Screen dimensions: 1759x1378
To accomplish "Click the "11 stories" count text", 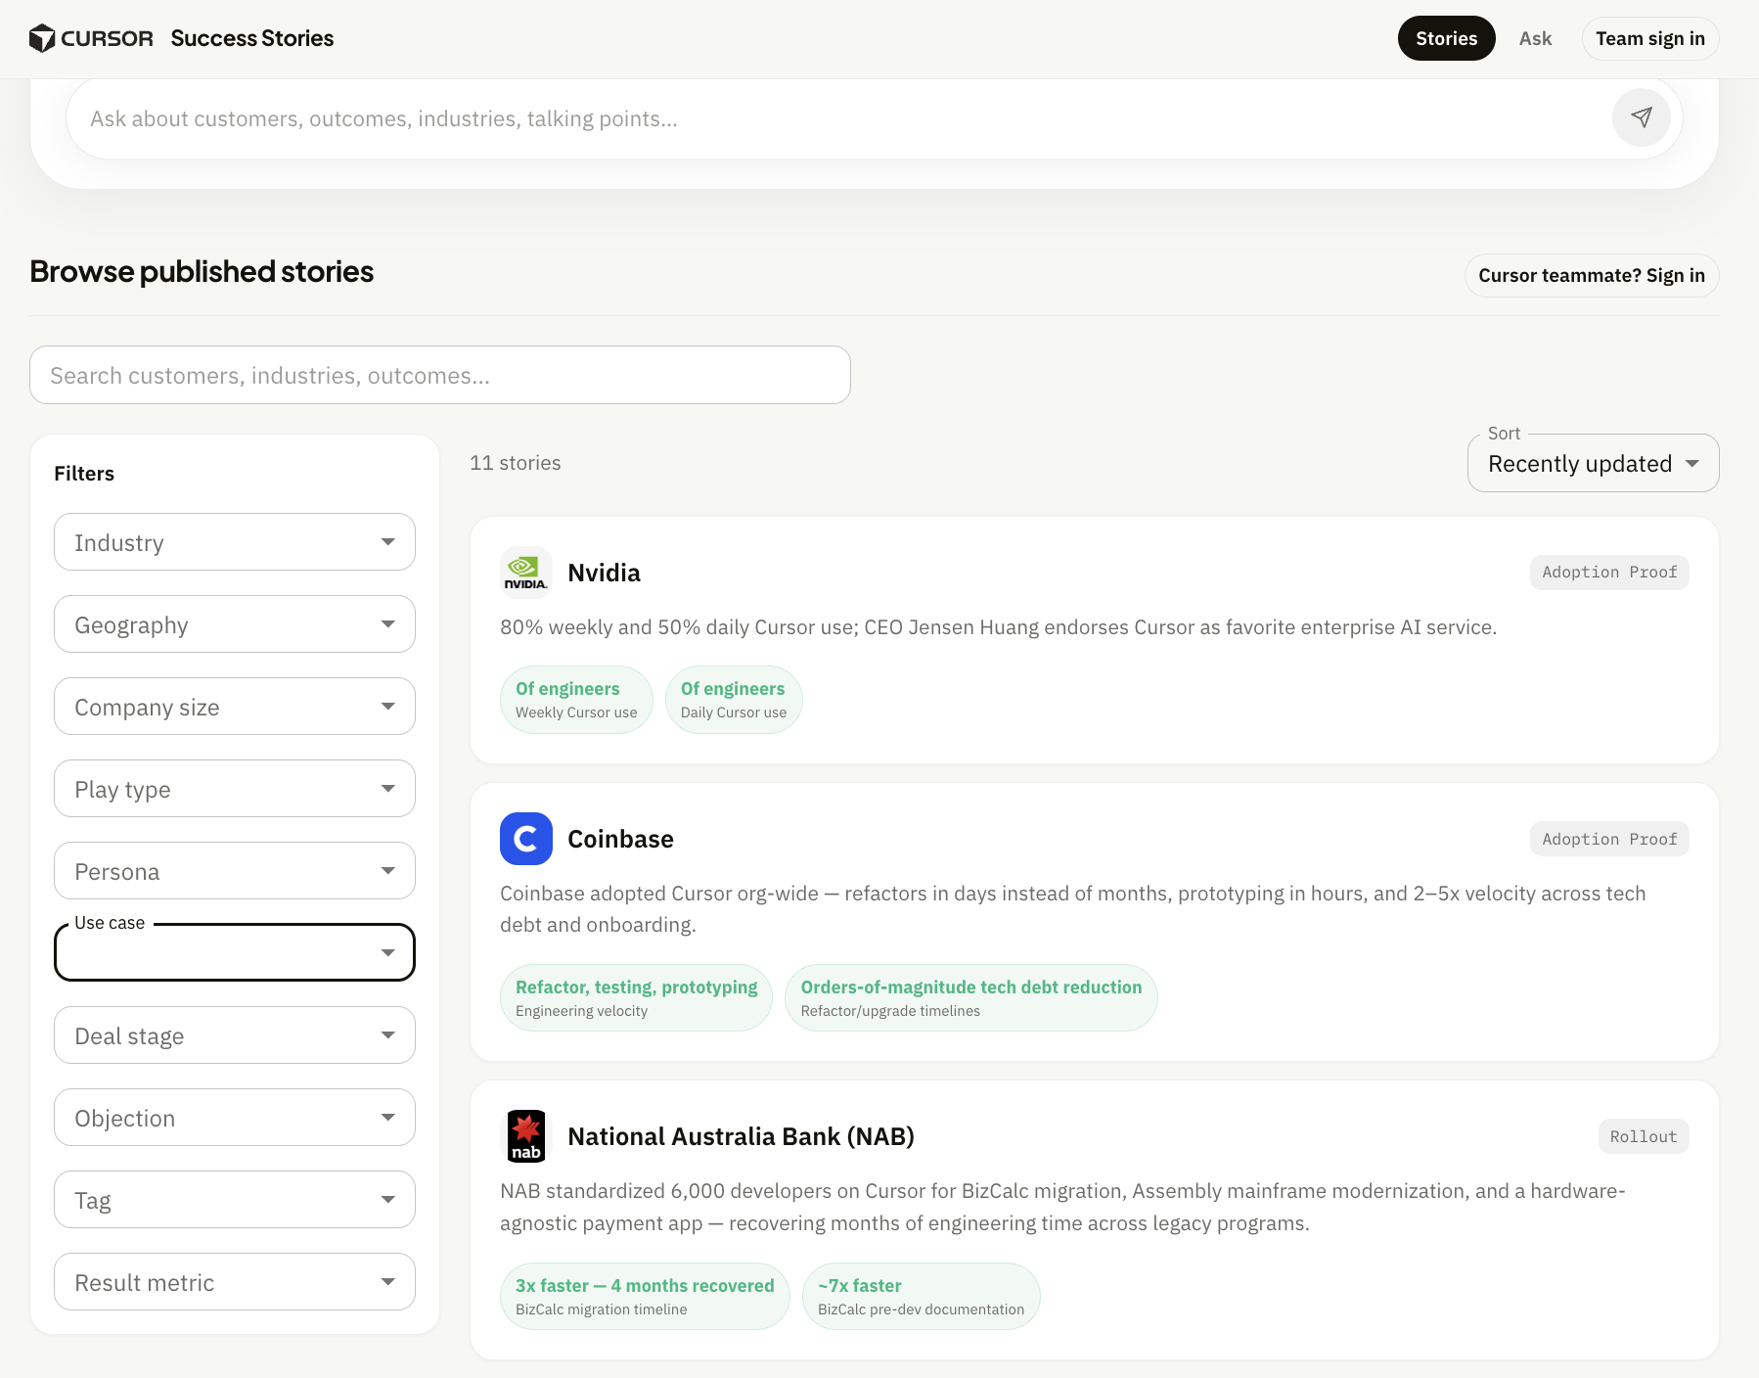I will tap(516, 463).
